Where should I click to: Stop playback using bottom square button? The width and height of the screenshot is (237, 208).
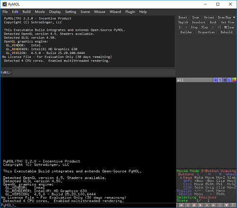click(194, 205)
